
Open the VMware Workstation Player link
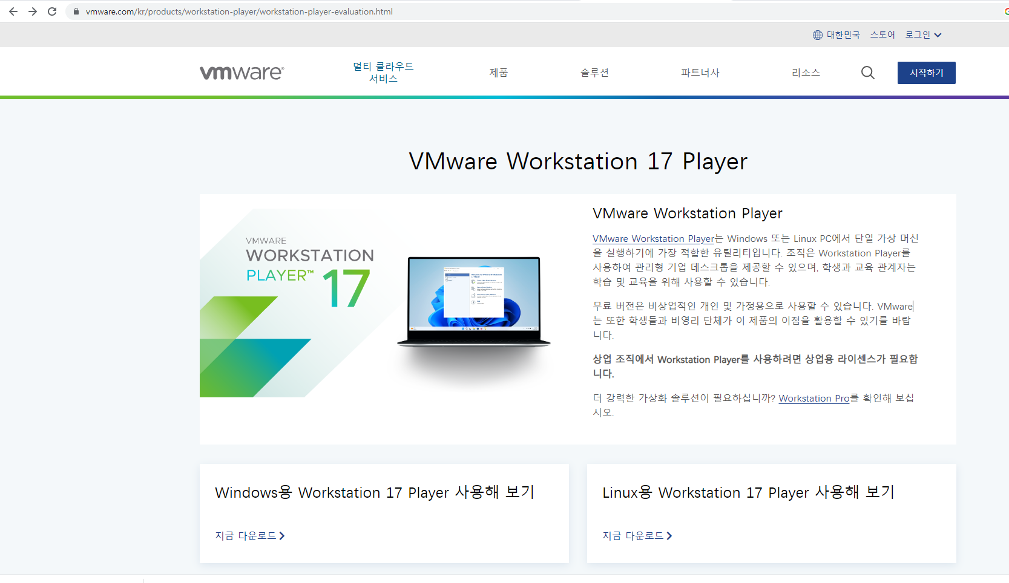coord(653,239)
